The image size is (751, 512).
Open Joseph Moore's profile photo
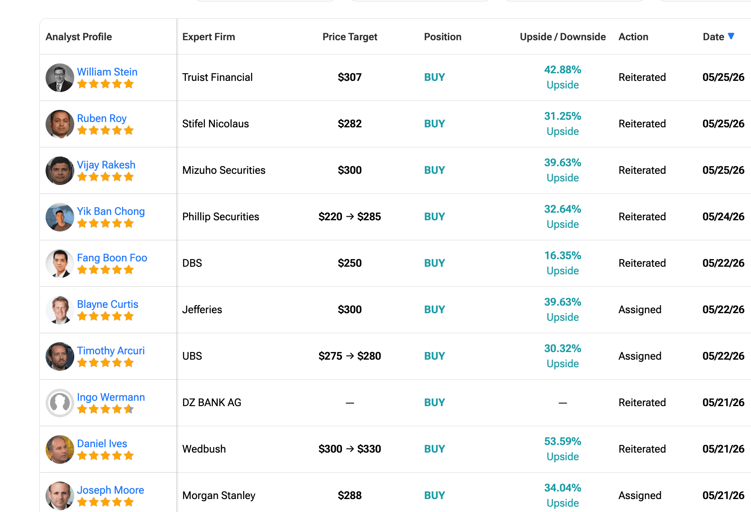pos(60,496)
